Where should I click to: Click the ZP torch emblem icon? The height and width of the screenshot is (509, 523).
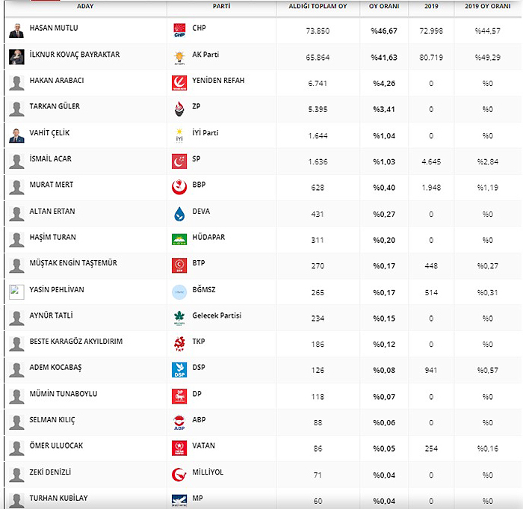[179, 109]
